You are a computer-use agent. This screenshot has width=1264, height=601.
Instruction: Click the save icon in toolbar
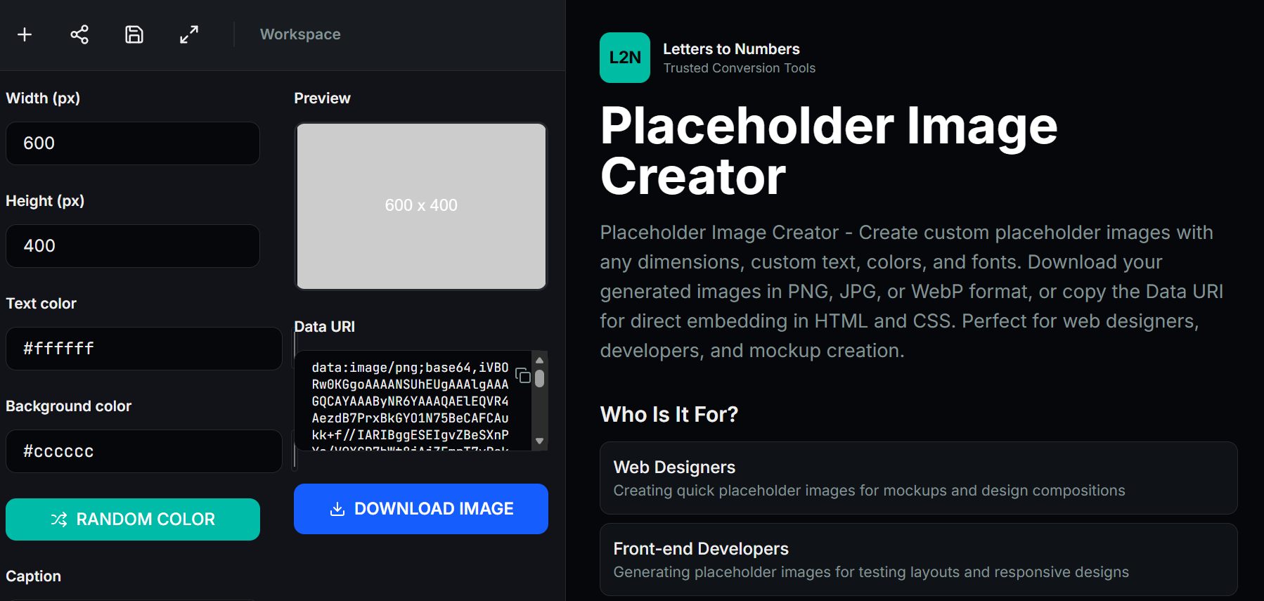point(134,34)
